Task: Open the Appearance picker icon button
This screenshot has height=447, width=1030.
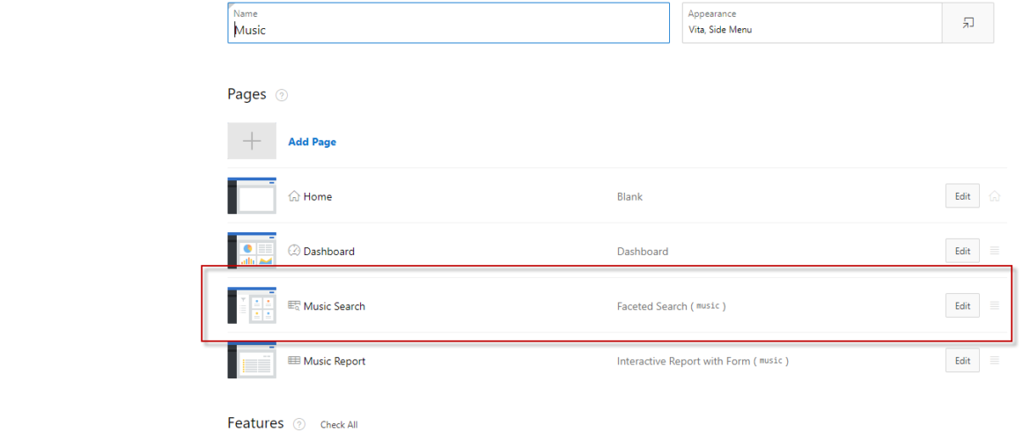Action: coord(967,23)
